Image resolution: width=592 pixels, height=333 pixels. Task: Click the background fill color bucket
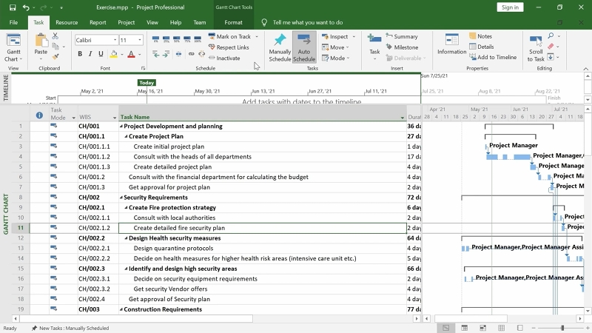114,54
